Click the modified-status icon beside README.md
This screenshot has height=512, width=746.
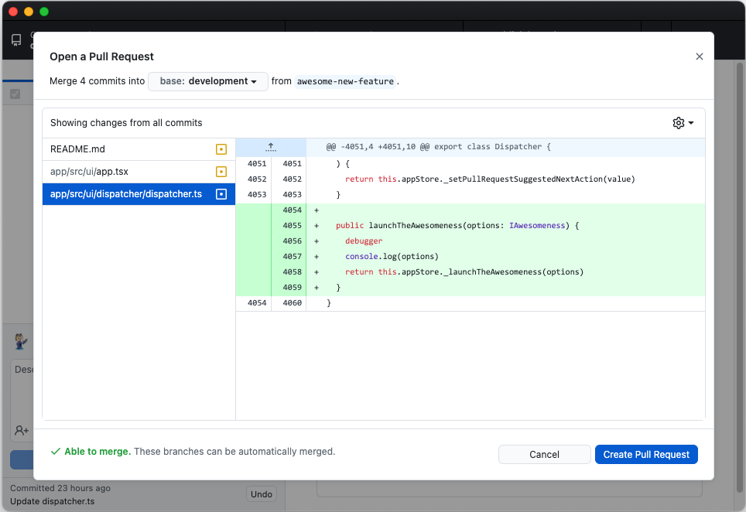tap(221, 148)
